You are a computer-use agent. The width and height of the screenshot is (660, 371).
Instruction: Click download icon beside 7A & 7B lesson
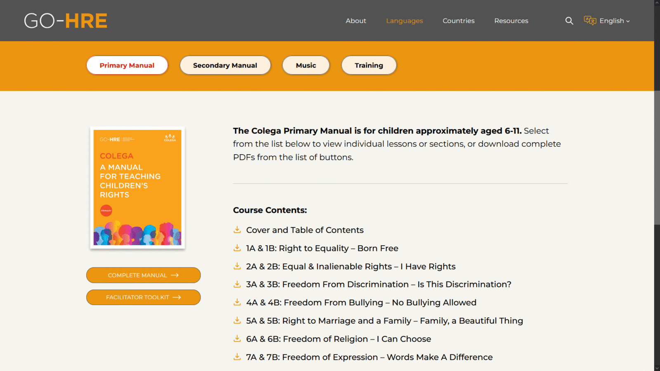(237, 357)
